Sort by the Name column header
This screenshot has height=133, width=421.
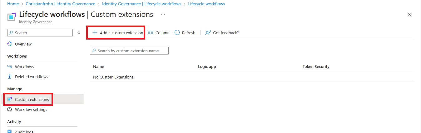tap(99, 66)
